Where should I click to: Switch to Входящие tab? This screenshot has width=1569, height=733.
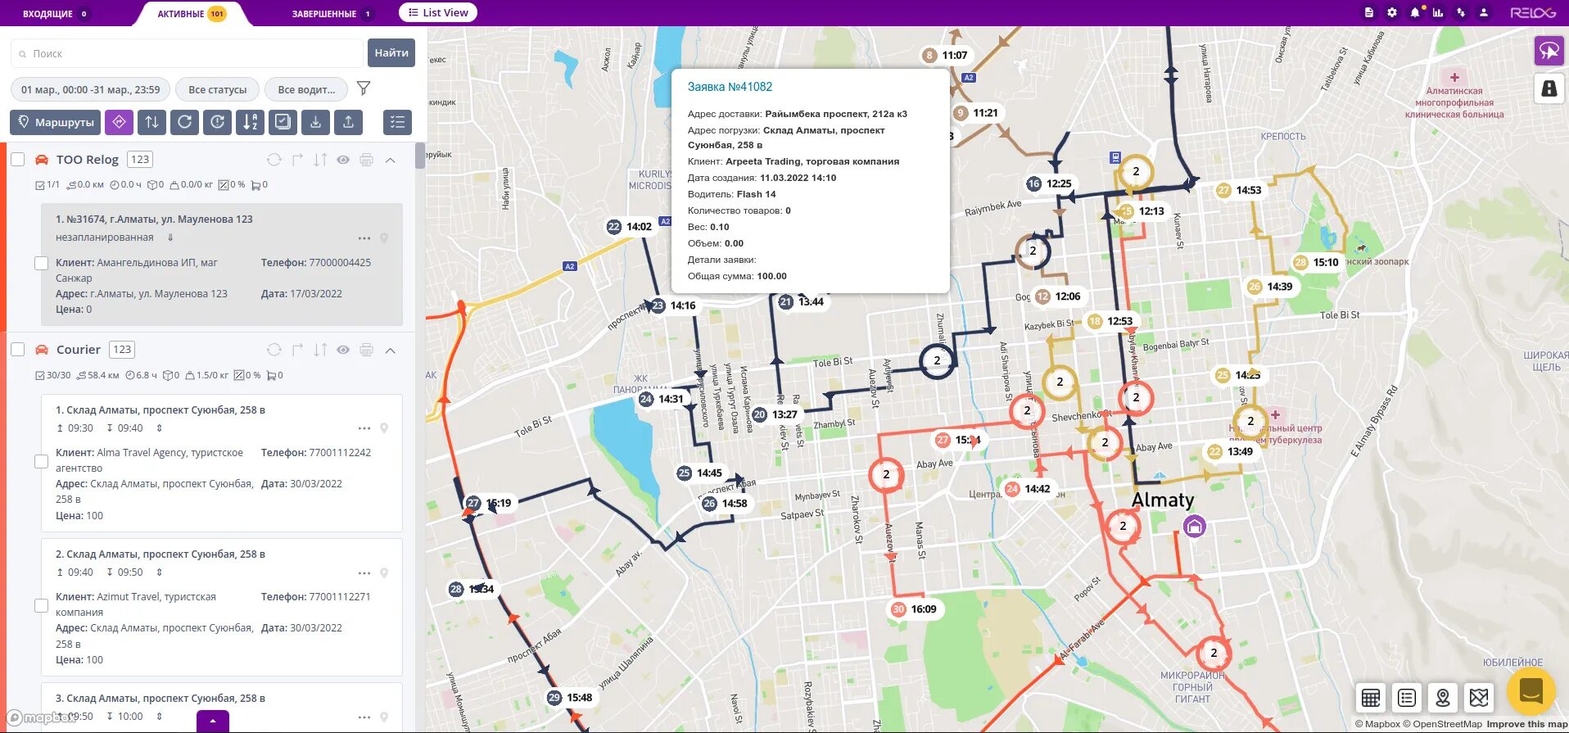pyautogui.click(x=55, y=14)
